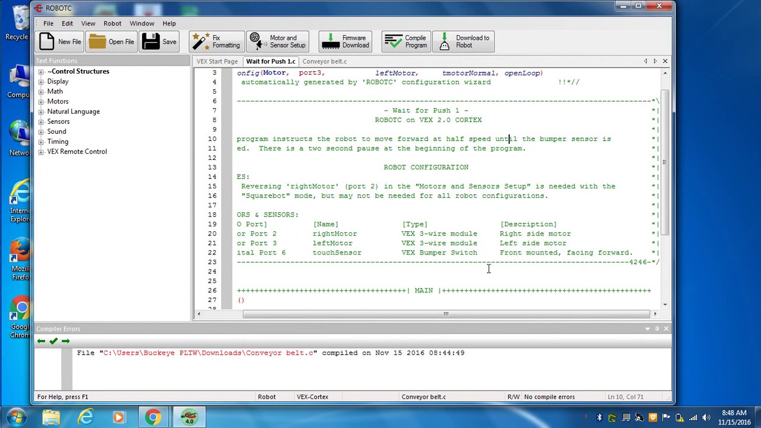The height and width of the screenshot is (428, 761).
Task: Select the VEX Remote Control label
Action: tap(77, 152)
